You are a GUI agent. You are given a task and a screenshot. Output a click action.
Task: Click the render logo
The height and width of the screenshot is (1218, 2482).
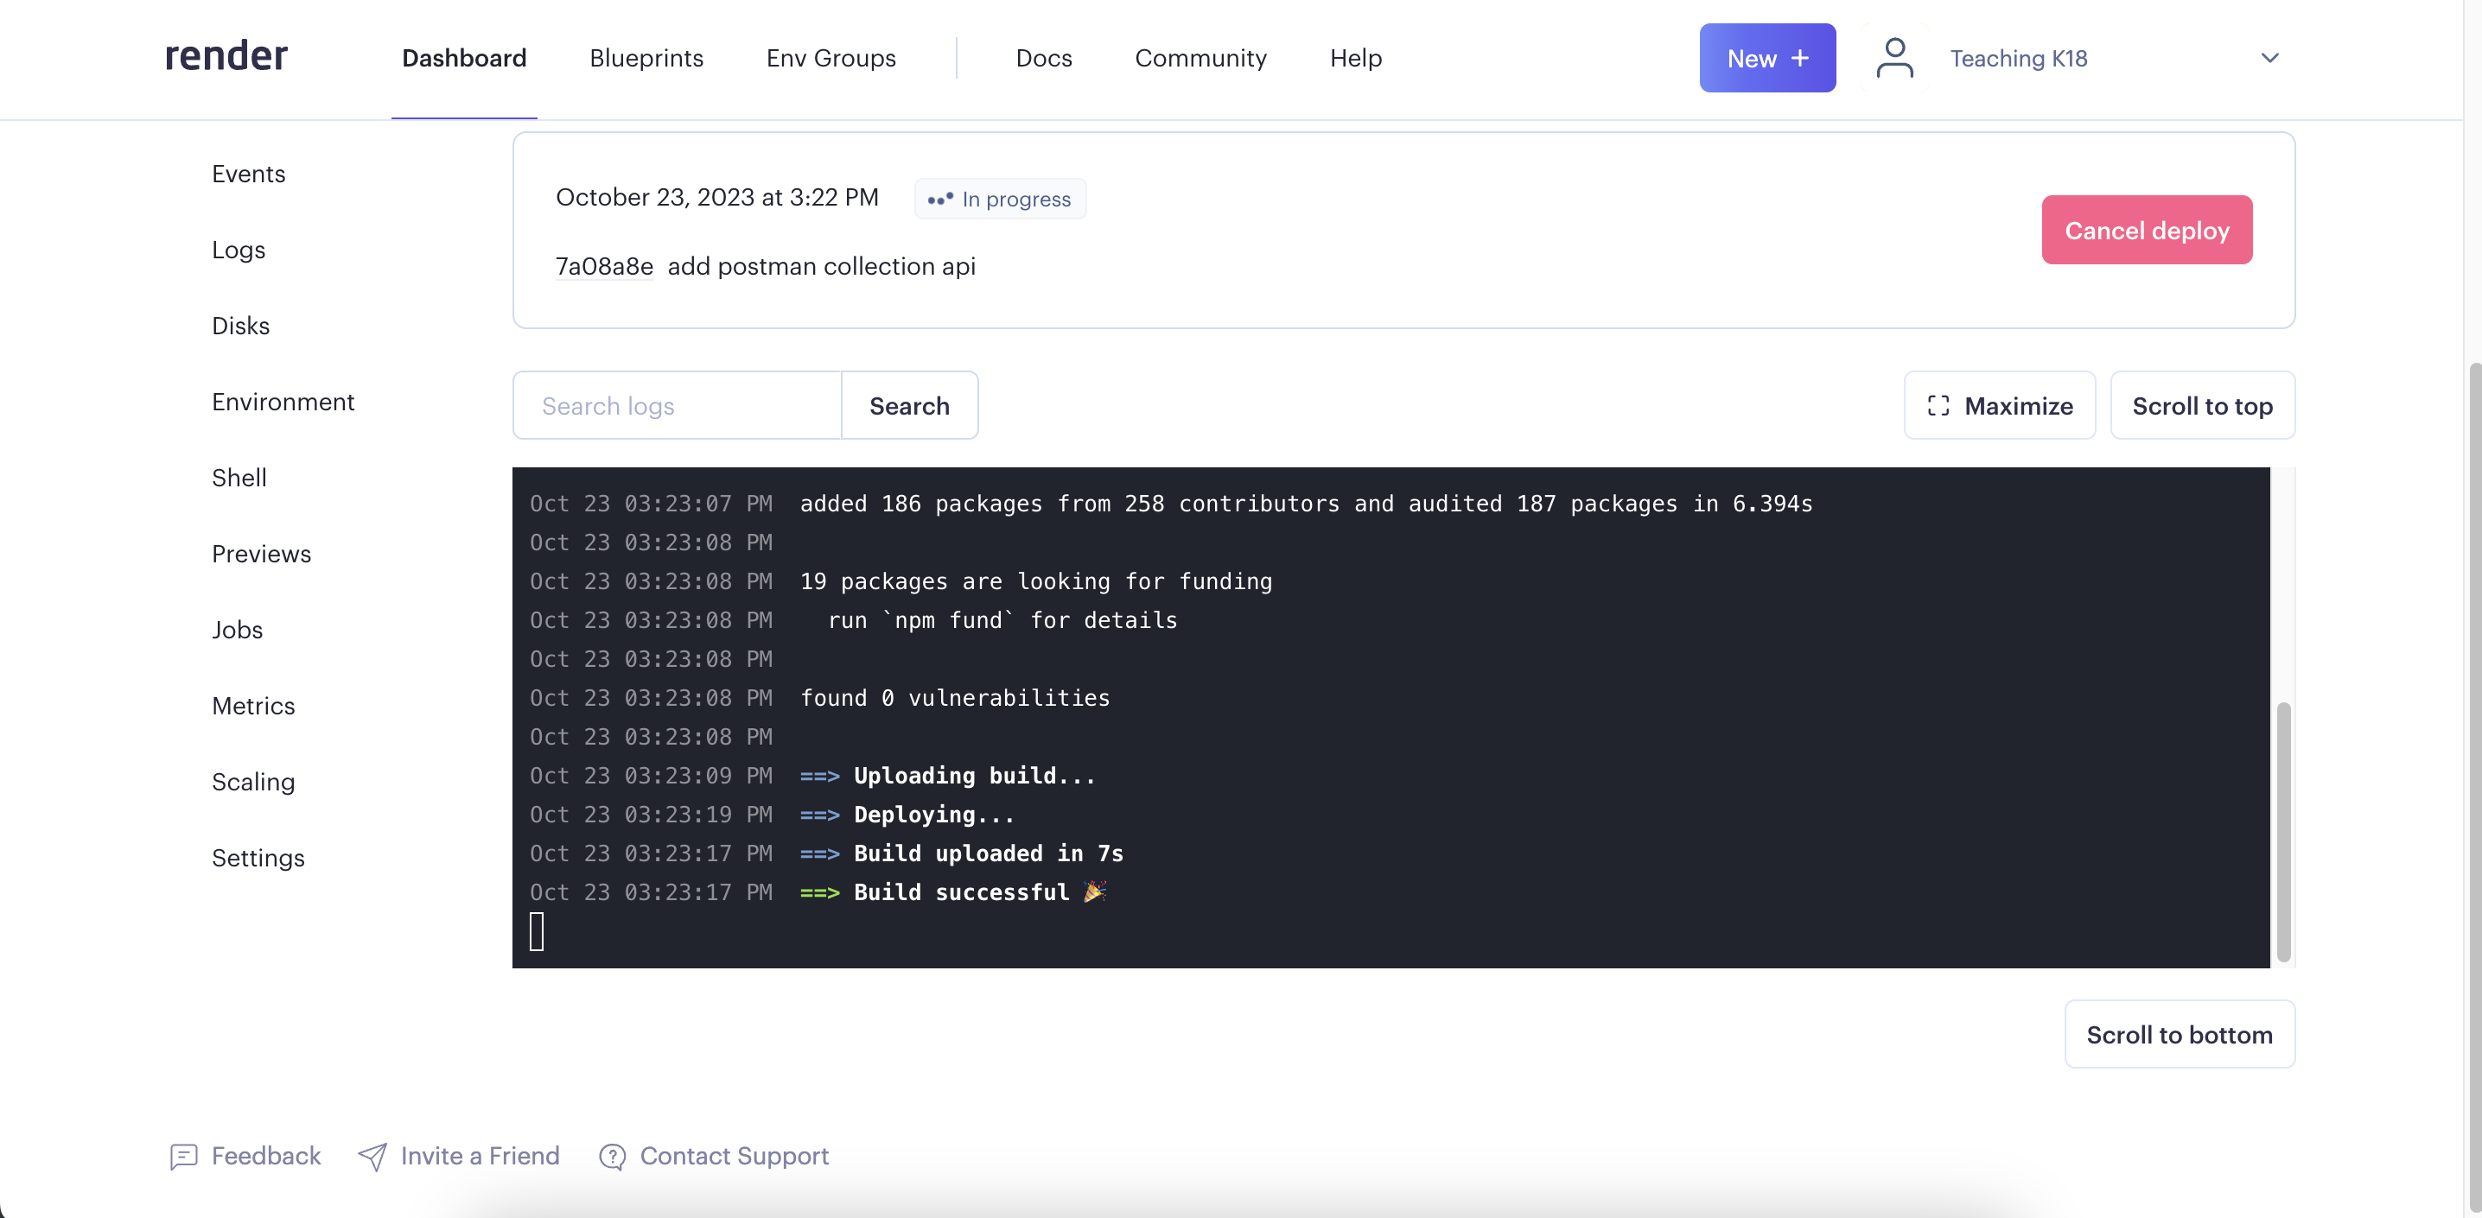pos(226,57)
